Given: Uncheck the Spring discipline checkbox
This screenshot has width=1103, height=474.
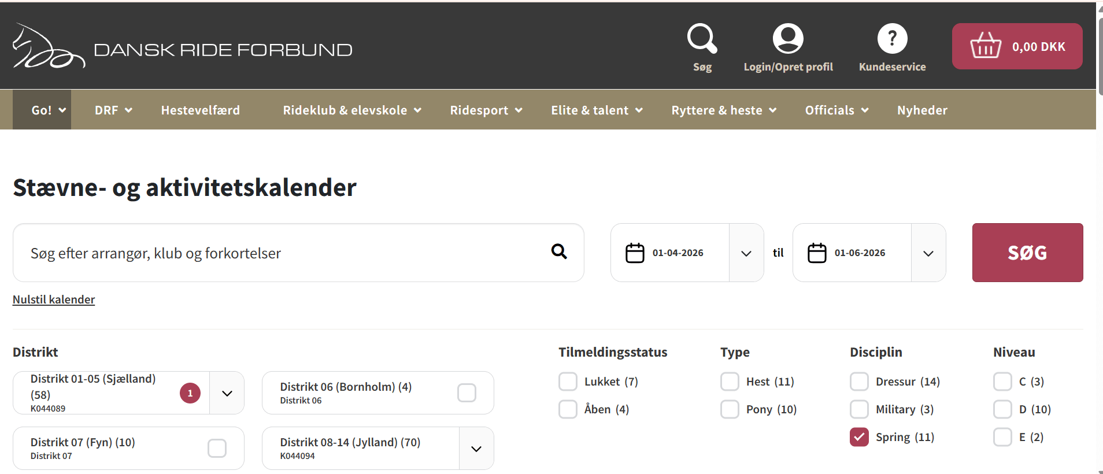Looking at the screenshot, I should (x=859, y=437).
